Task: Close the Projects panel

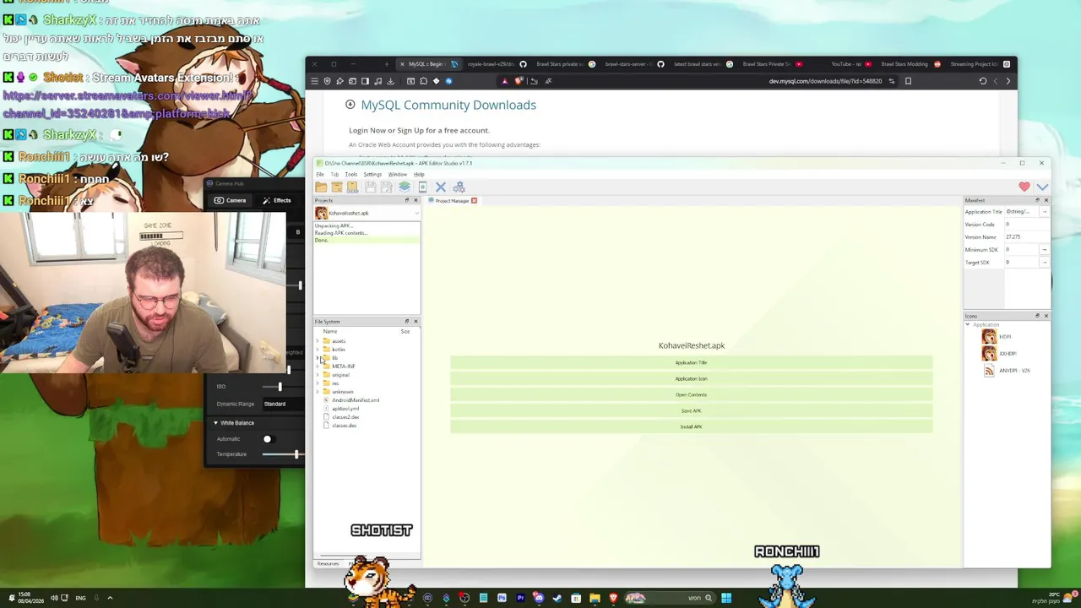Action: [416, 200]
